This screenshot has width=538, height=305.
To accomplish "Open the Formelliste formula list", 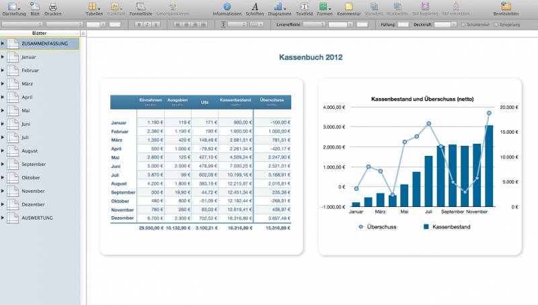I will pos(141,7).
